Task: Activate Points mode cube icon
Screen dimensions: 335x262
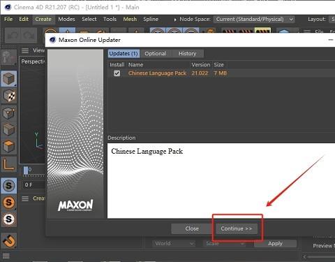Action: 9,112
